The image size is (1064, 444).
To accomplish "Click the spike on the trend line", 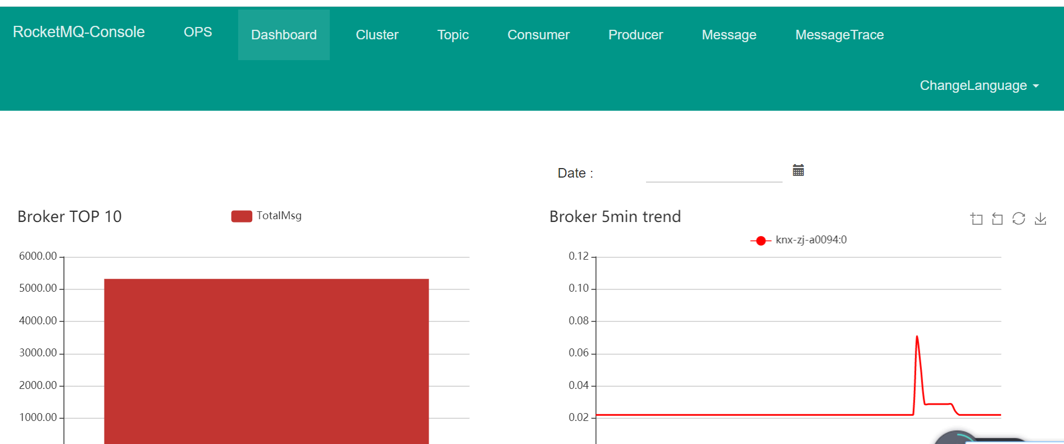I will pos(917,337).
